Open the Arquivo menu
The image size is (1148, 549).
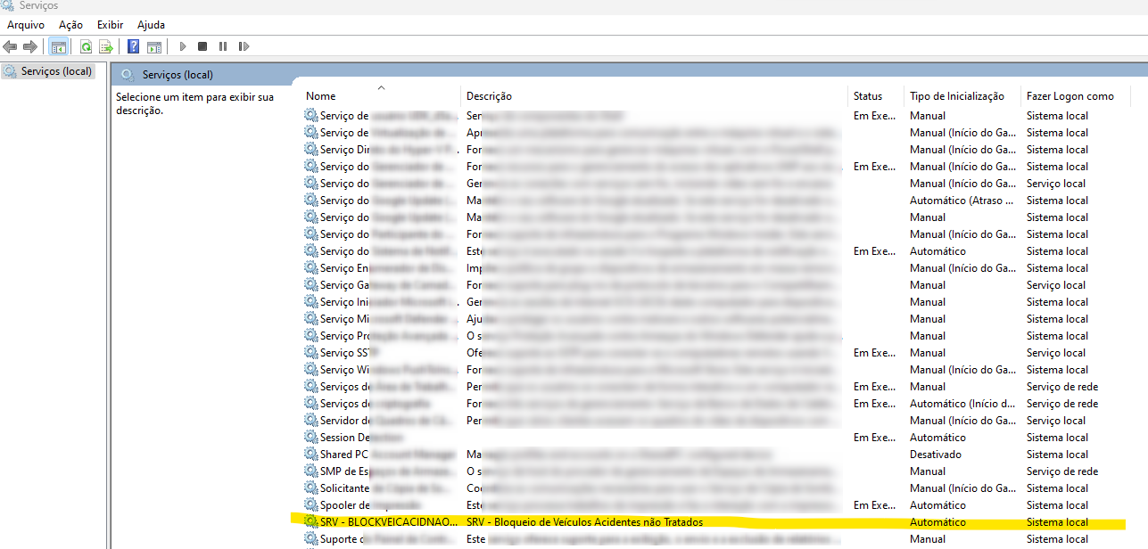26,25
